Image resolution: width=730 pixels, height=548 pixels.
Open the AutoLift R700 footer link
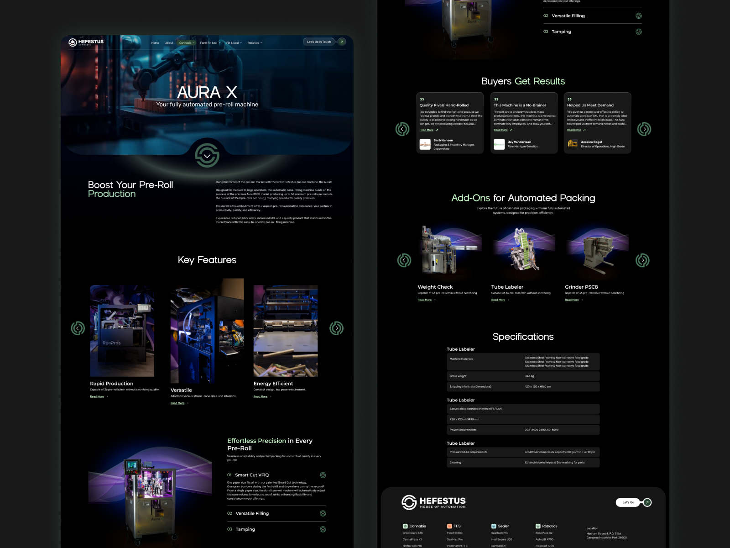tap(544, 539)
